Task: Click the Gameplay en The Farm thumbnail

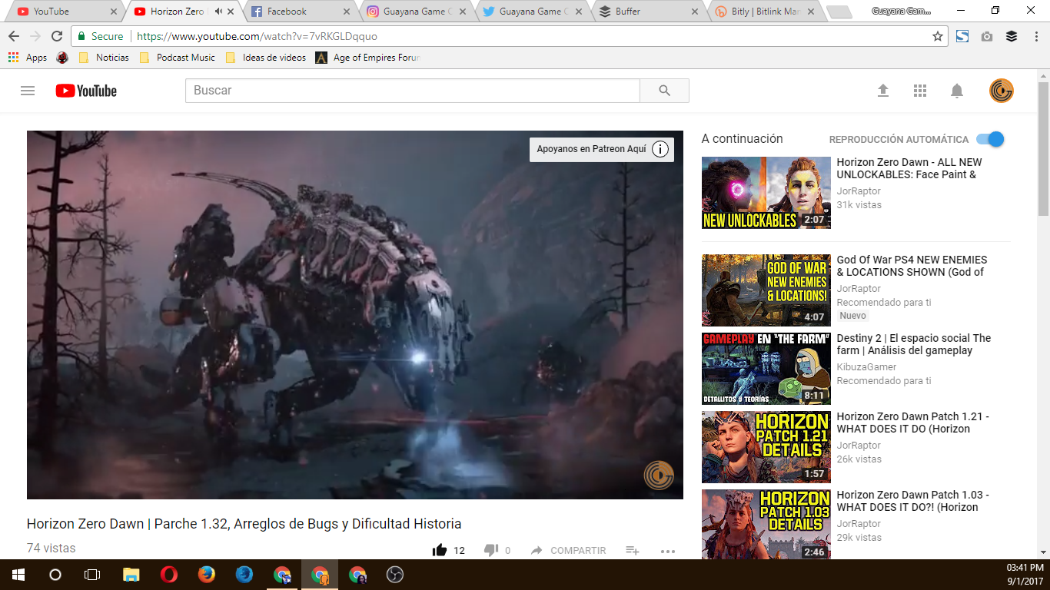Action: point(766,369)
